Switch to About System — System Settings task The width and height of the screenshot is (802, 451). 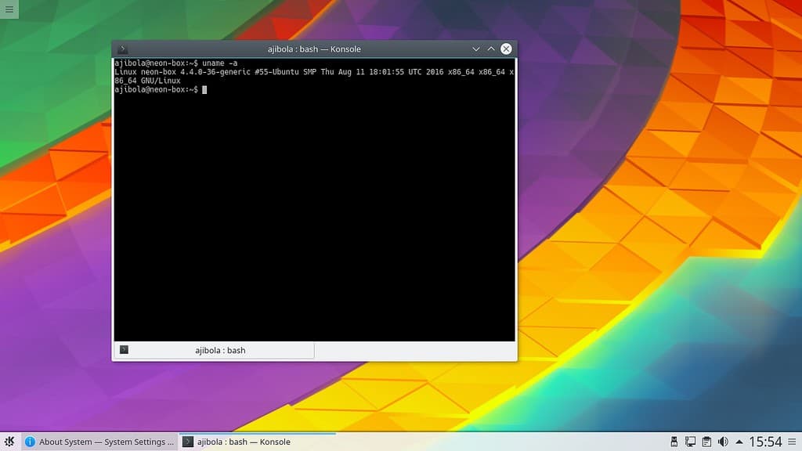coord(99,442)
